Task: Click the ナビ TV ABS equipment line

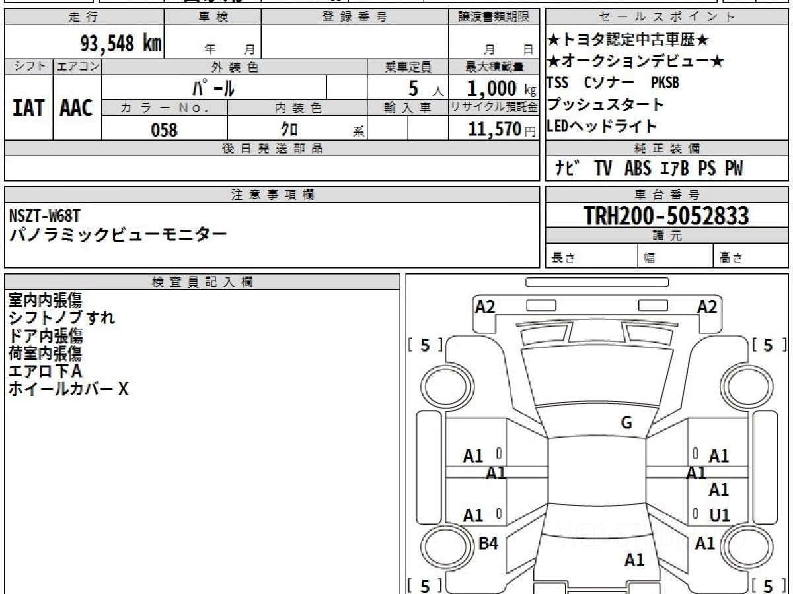Action: tap(649, 169)
